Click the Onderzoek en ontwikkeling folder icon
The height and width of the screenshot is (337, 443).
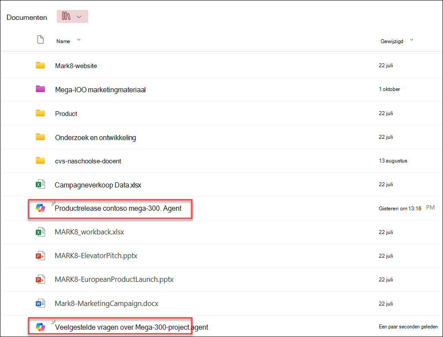pyautogui.click(x=40, y=137)
